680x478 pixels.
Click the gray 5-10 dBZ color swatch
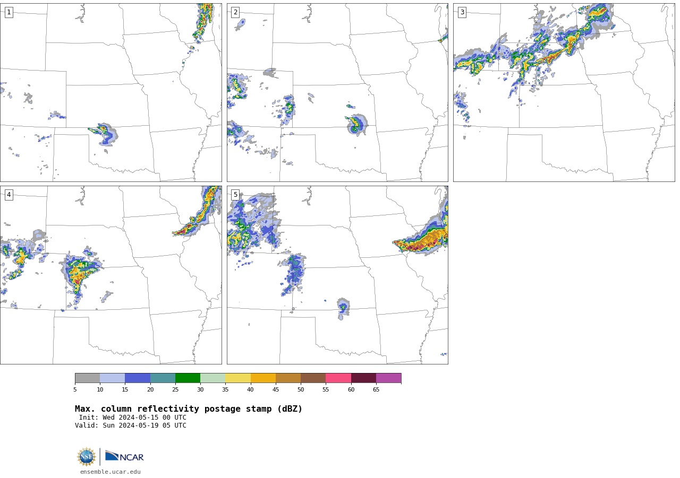pos(88,378)
